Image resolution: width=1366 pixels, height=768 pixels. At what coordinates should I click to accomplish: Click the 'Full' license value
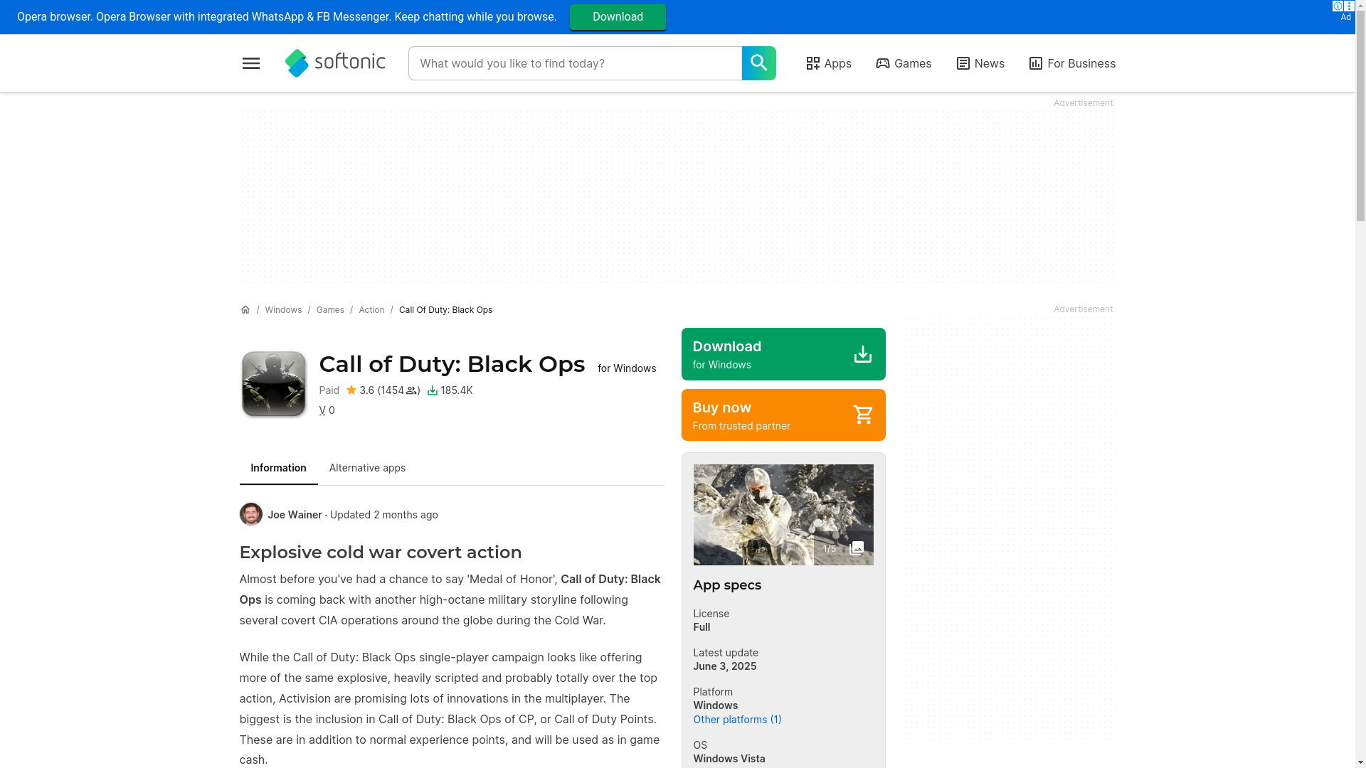(x=701, y=627)
